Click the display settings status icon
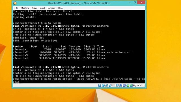 (117, 86)
